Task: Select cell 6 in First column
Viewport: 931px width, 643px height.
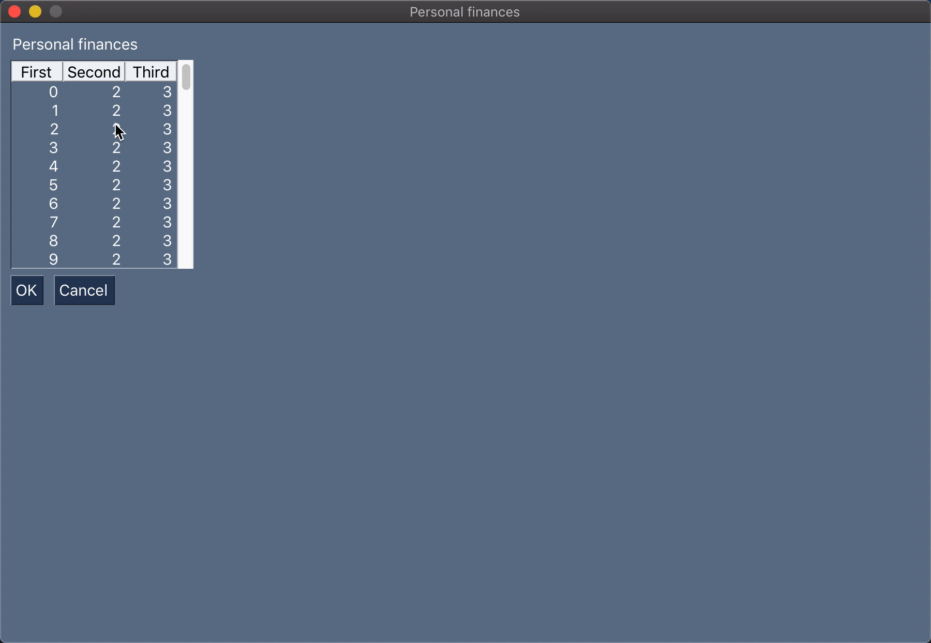Action: pos(37,204)
